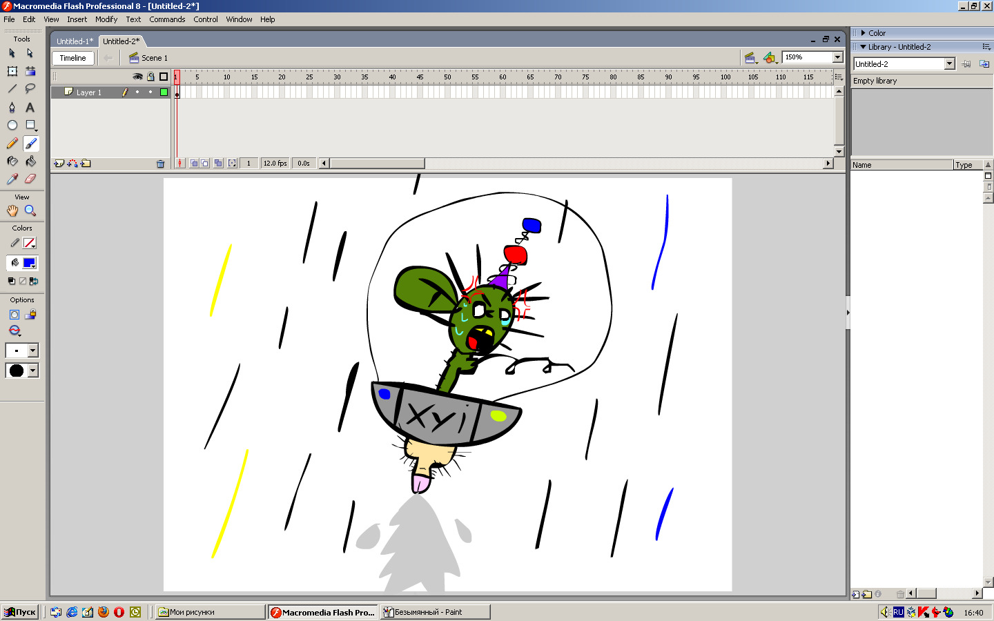Open the Пуск start button
The width and height of the screenshot is (994, 621).
(20, 612)
